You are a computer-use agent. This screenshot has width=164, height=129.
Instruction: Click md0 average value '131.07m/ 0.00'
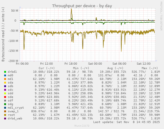[x=111, y=75]
